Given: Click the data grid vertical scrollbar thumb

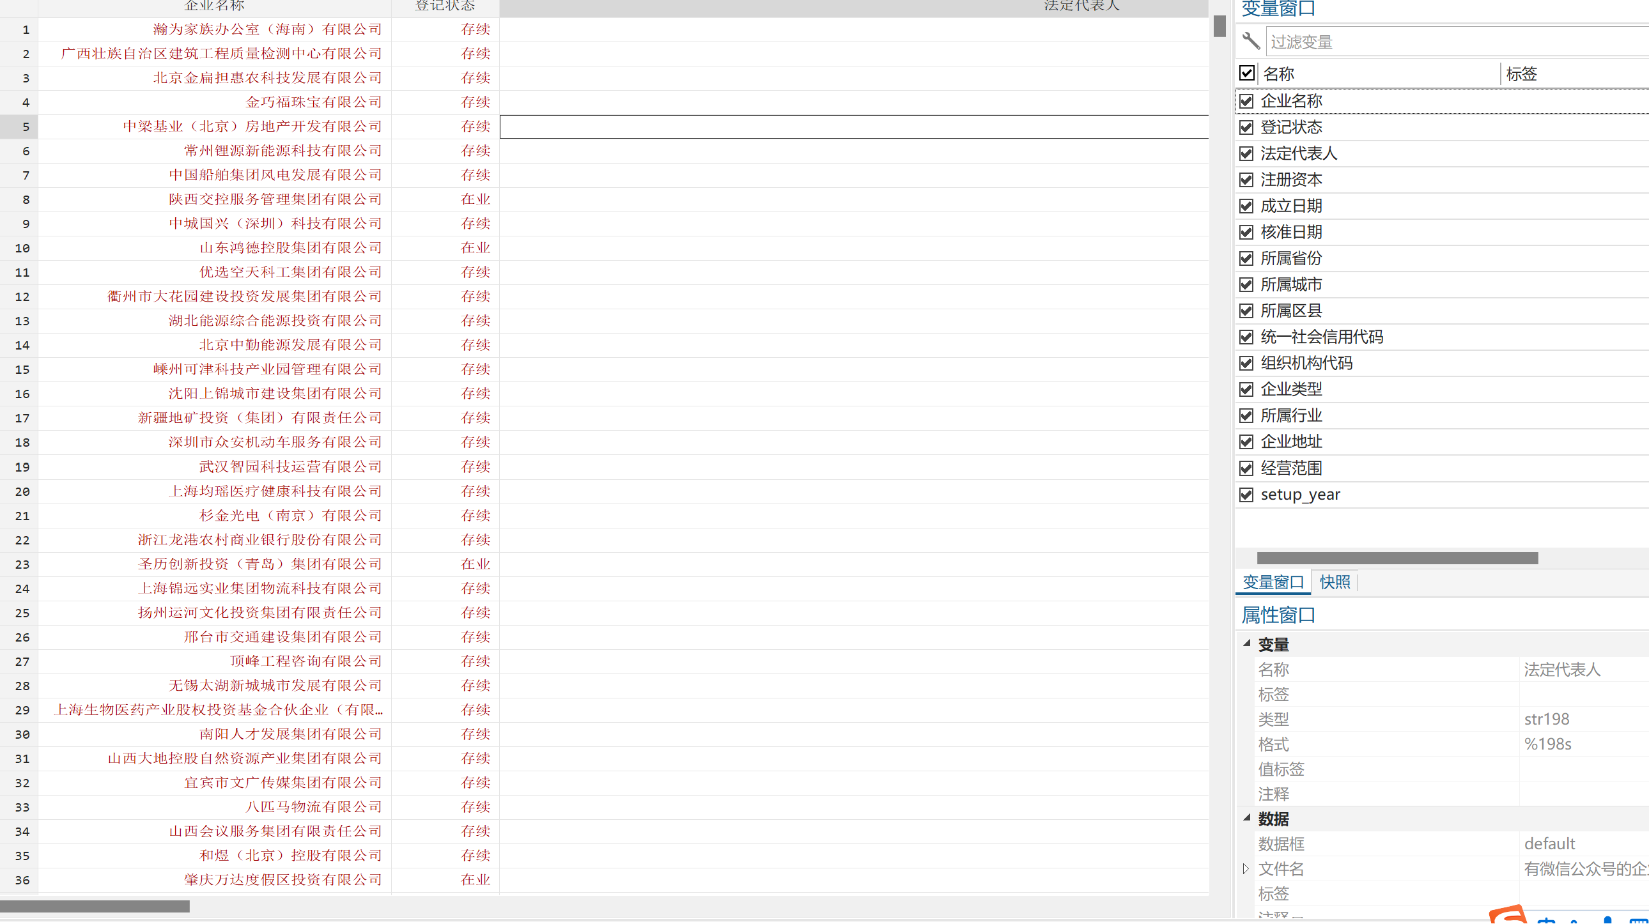Looking at the screenshot, I should point(1219,26).
